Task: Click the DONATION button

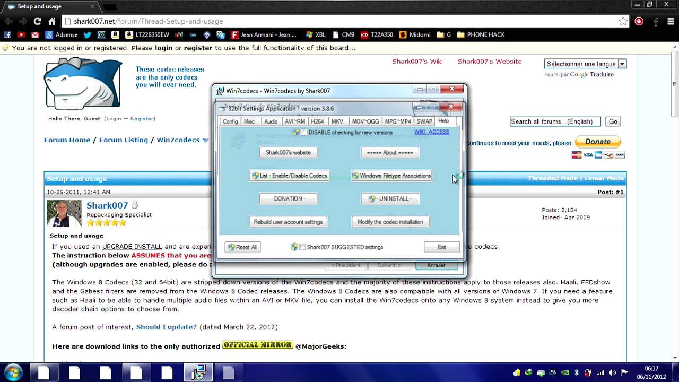Action: pos(288,199)
